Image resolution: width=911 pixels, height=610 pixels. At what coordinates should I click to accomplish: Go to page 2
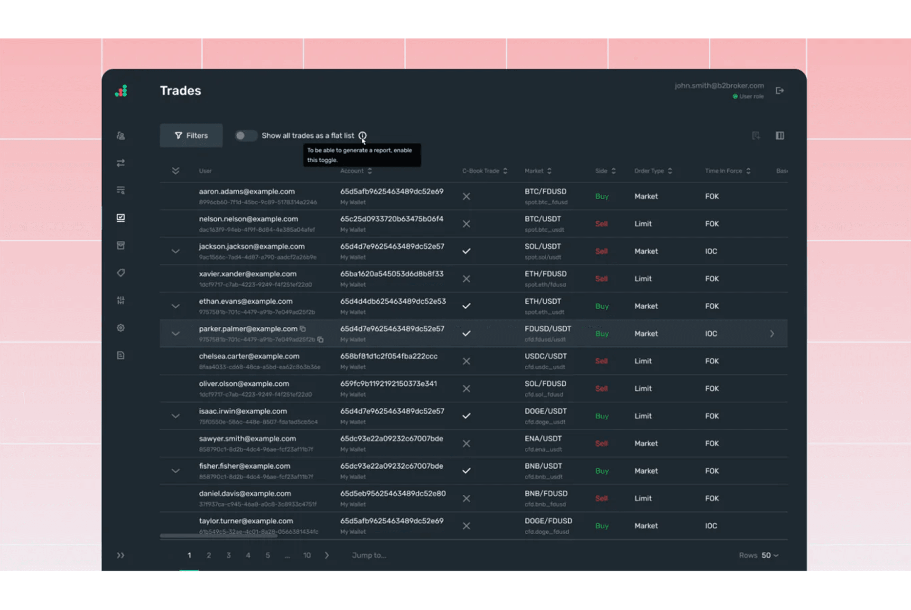click(x=209, y=555)
